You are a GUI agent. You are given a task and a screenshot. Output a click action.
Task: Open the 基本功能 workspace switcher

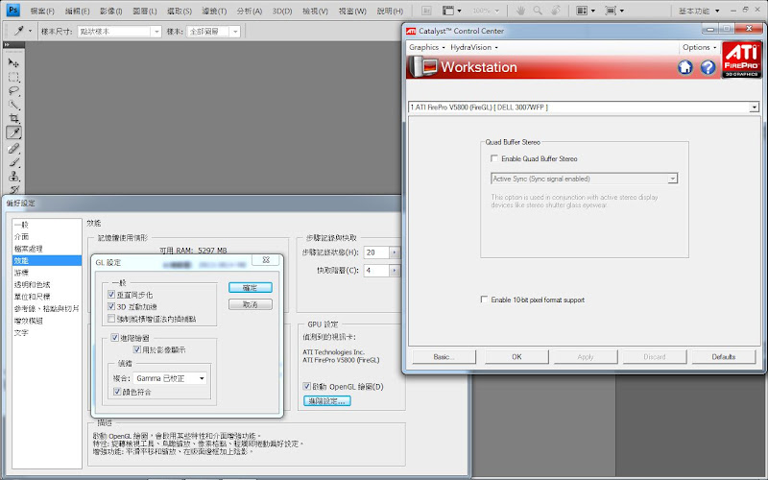point(699,11)
